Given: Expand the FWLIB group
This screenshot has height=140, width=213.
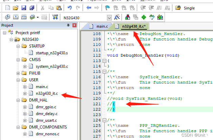Looking at the screenshot, I should (18, 73).
